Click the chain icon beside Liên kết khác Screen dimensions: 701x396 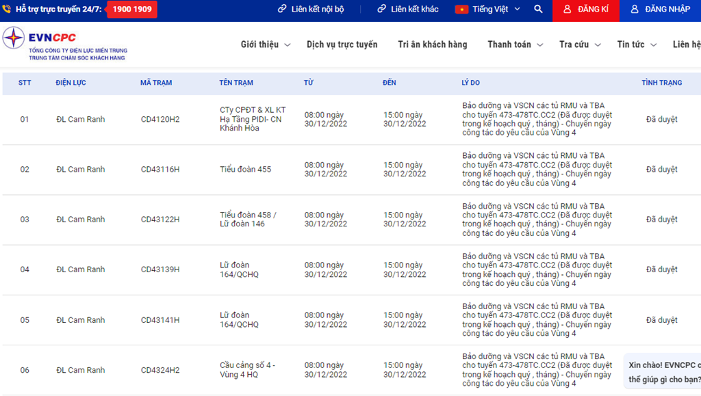tap(382, 10)
